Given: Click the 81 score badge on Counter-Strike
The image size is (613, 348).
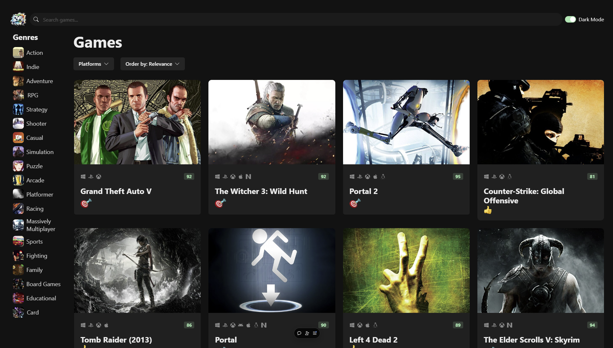Looking at the screenshot, I should pyautogui.click(x=592, y=177).
